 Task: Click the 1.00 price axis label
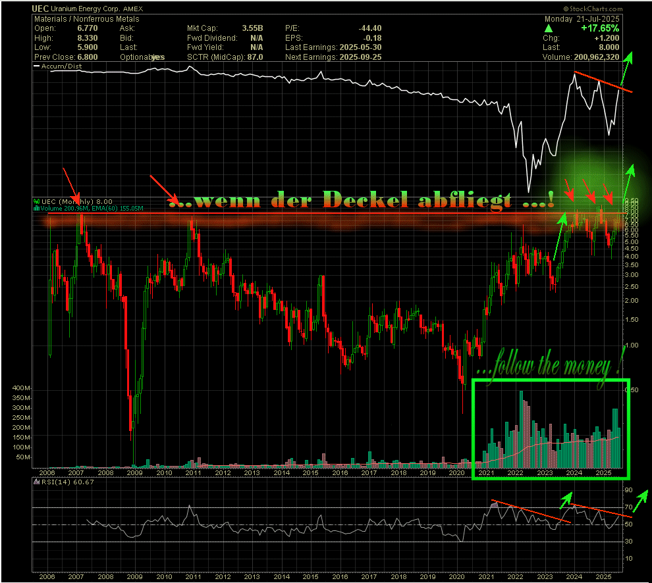point(632,345)
